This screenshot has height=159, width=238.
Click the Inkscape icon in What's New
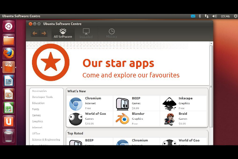coord(169,104)
